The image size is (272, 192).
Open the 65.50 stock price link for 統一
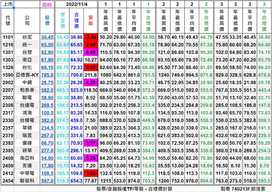pyautogui.click(x=47, y=45)
